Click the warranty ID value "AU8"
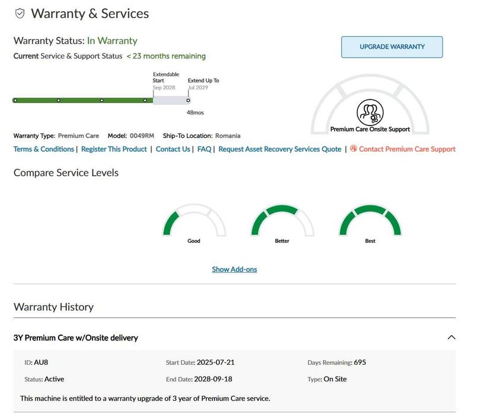The image size is (499, 414). coord(41,362)
